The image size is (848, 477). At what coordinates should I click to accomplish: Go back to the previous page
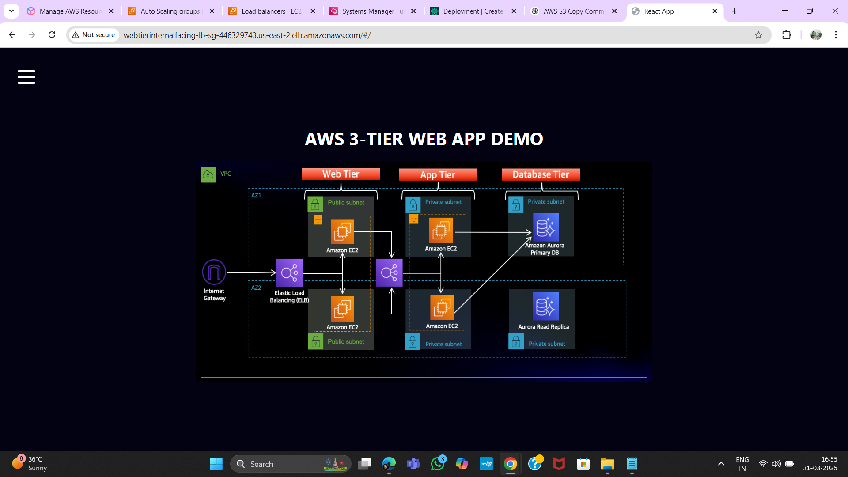(x=12, y=35)
